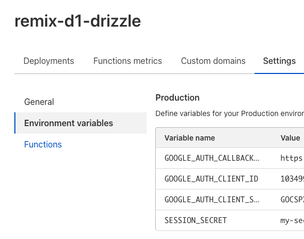Click the https value of callback variable

292,158
